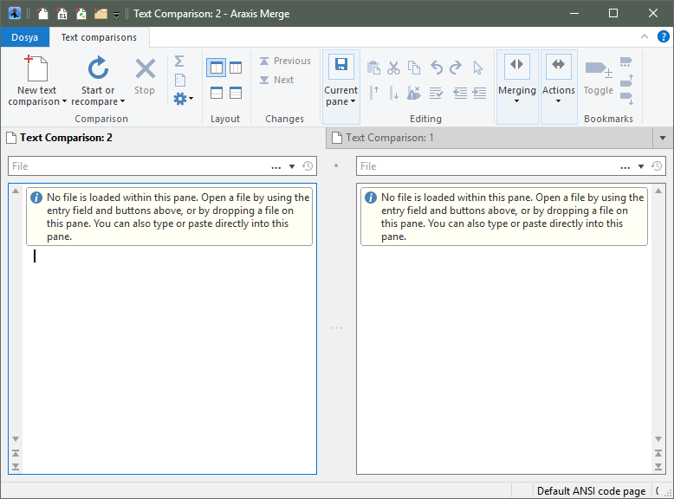Select two-way vertical layout
This screenshot has width=674, height=499.
pos(217,68)
